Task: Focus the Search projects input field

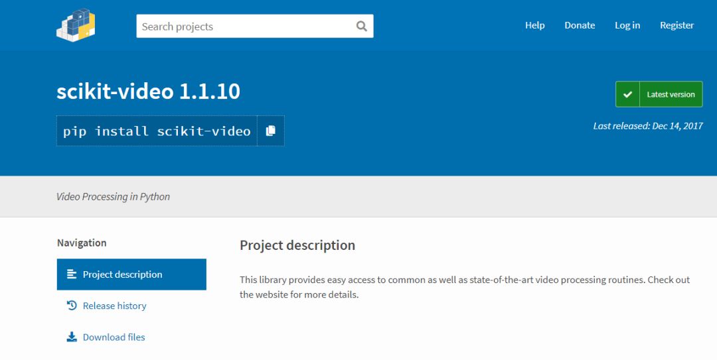Action: pyautogui.click(x=255, y=26)
